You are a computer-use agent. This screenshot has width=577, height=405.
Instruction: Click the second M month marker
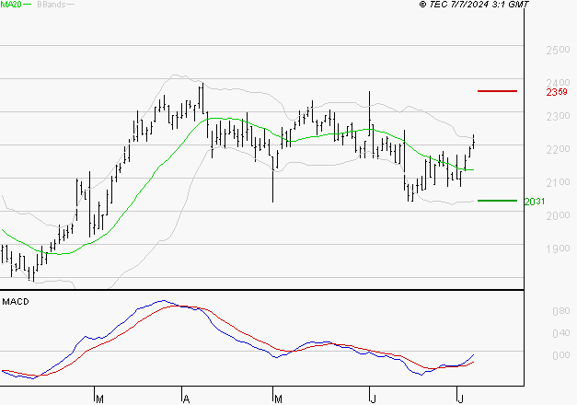[x=278, y=399]
